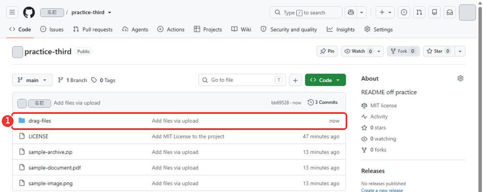Click the repository owner avatar beside title
483x192 pixels.
tap(18, 52)
